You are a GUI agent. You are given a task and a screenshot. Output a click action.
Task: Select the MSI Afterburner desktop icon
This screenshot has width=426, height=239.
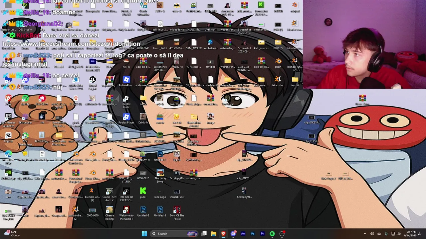pos(25,139)
